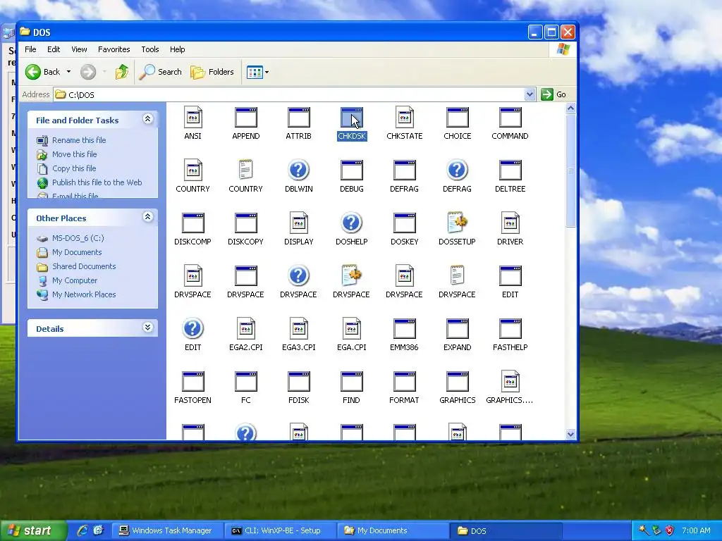The image size is (722, 541).
Task: Select the FASTOPEN program icon
Action: tap(192, 381)
